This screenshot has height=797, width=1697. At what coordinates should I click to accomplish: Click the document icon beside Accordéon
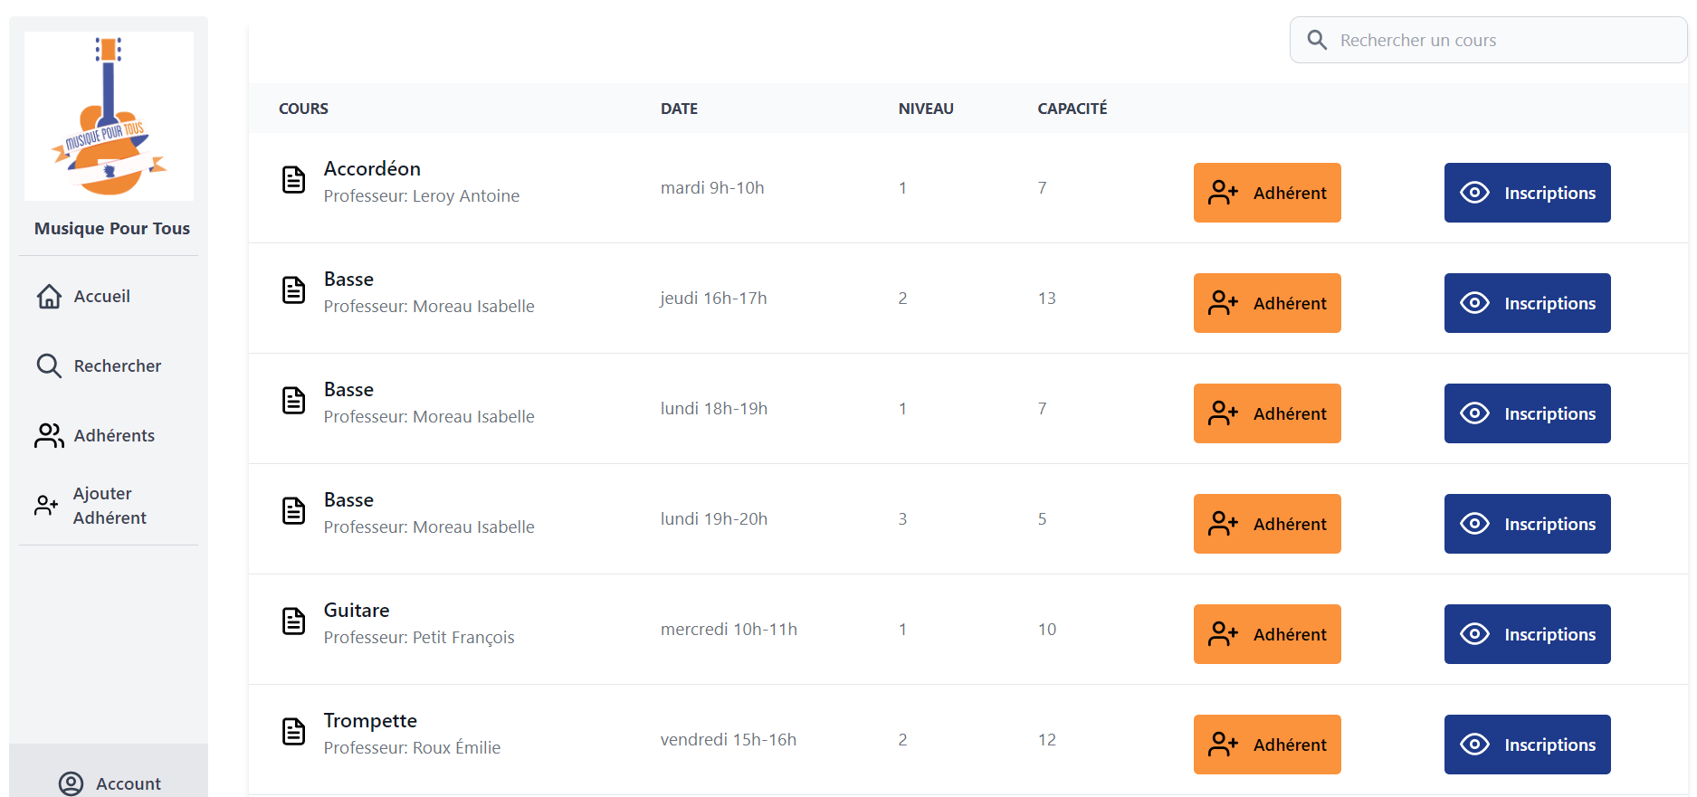point(293,180)
